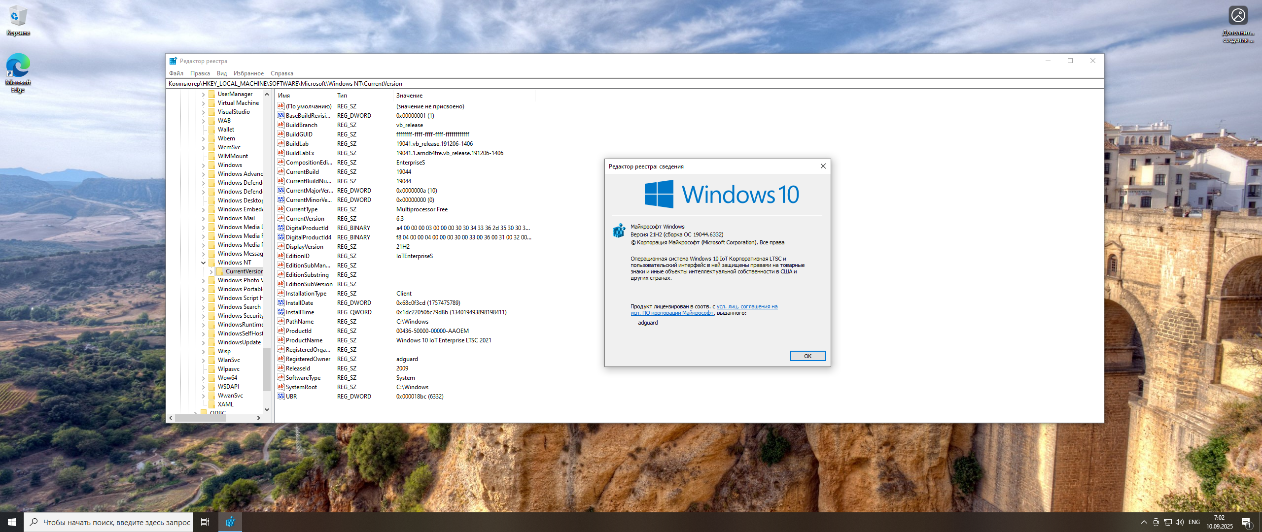Click the tree vertical scrollbar up arrow
Screen dimensions: 1262x532
coord(267,94)
